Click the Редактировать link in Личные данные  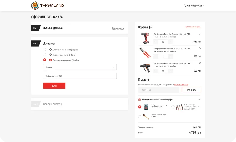(118, 28)
